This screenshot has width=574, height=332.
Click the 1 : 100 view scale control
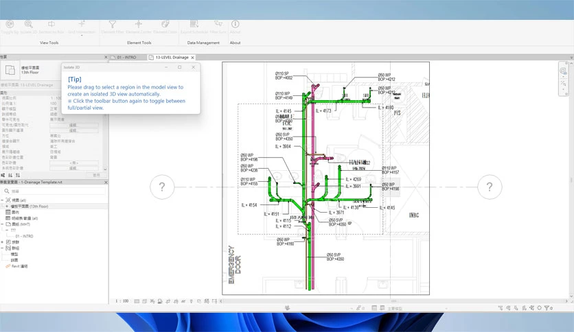pyautogui.click(x=122, y=301)
